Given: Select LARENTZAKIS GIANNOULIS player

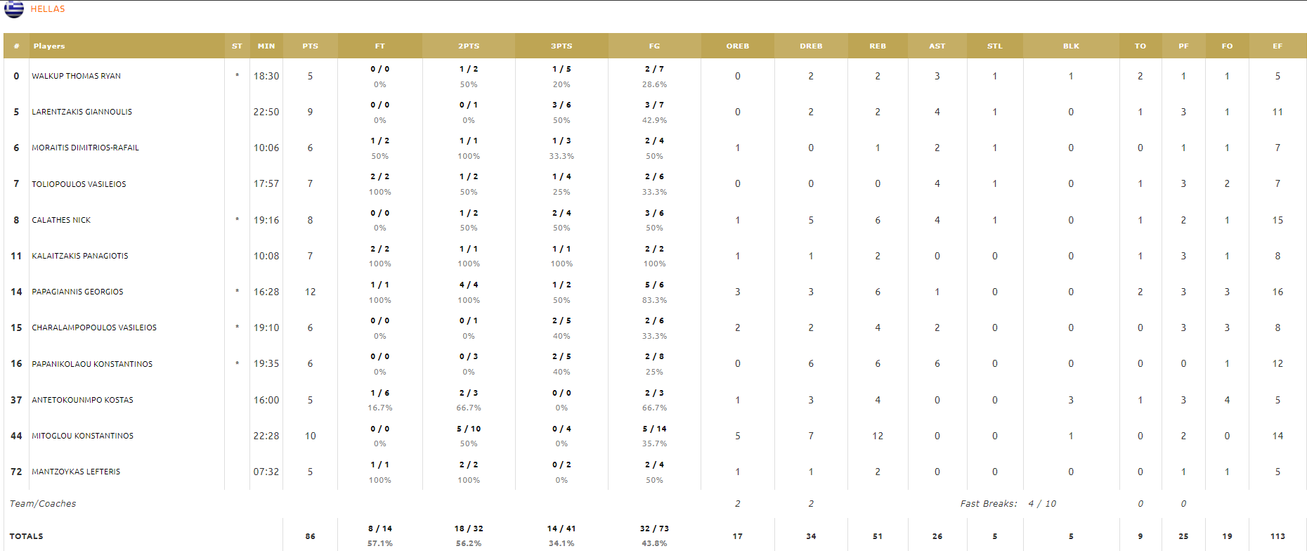Looking at the screenshot, I should click(x=82, y=112).
